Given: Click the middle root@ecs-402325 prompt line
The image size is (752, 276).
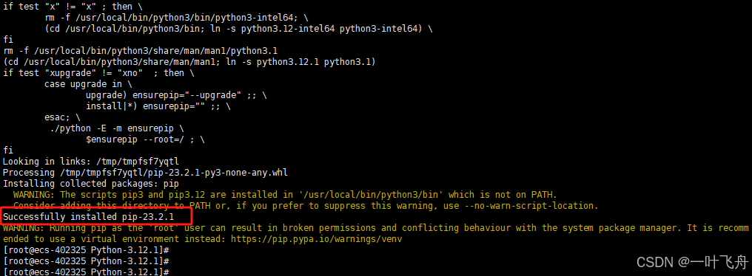Looking at the screenshot, I should [86, 261].
